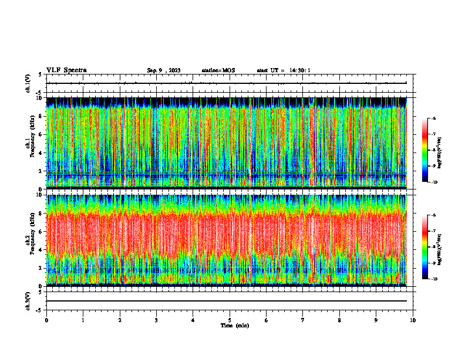Click the "-8" tick on ch.2 color bar
465x359 pixels.
(x=434, y=247)
